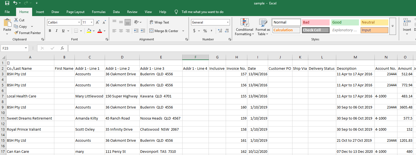This screenshot has width=416, height=155.
Task: Open the fill color dropdown arrow
Action: pyautogui.click(x=94, y=31)
